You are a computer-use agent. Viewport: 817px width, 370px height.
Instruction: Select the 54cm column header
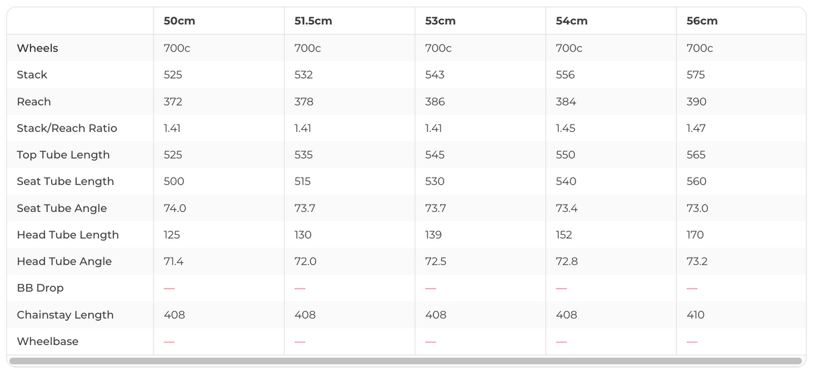tap(571, 21)
